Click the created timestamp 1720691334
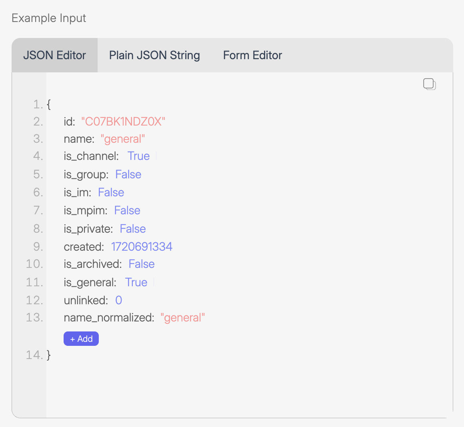The height and width of the screenshot is (427, 464). [142, 247]
